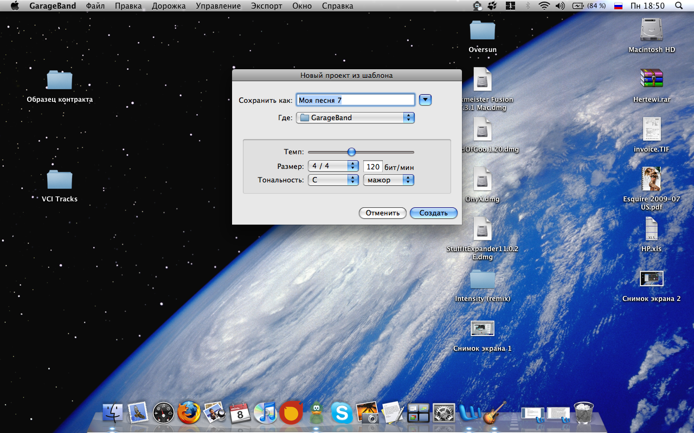694x433 pixels.
Task: Open the red-orange round Dock app
Action: pos(291,413)
